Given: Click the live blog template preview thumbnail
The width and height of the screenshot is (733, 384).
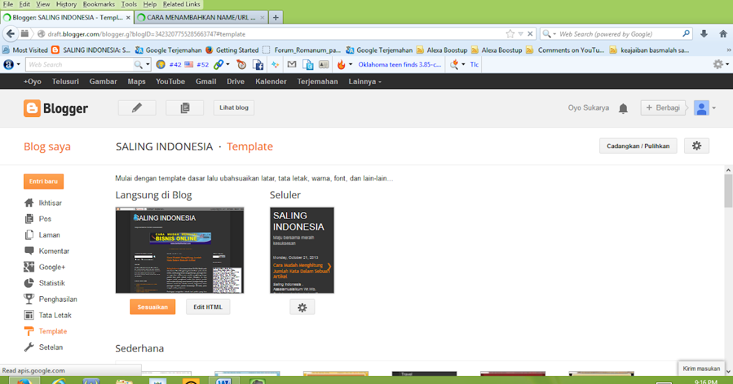Looking at the screenshot, I should click(180, 251).
